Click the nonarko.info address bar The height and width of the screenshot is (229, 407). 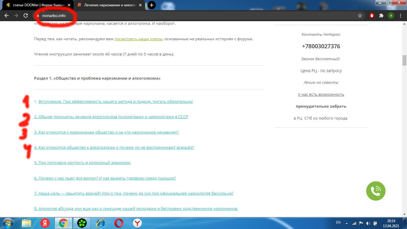(x=179, y=16)
